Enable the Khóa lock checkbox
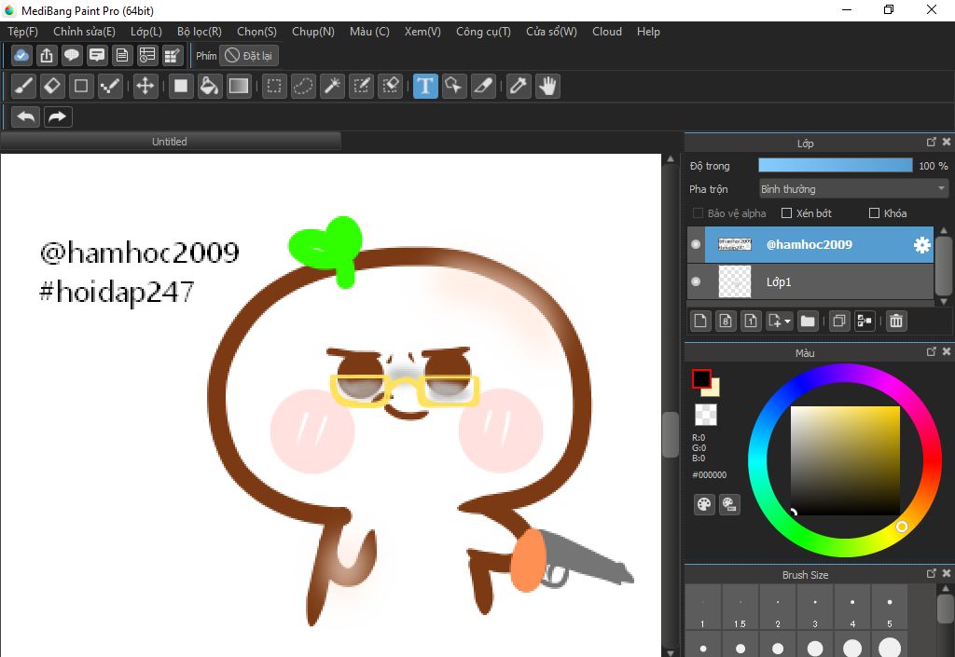955x657 pixels. pos(874,213)
